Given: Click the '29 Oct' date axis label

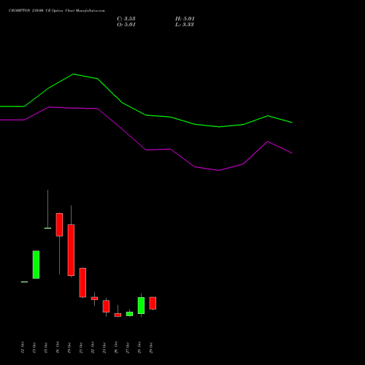Looking at the screenshot, I should click(151, 347).
